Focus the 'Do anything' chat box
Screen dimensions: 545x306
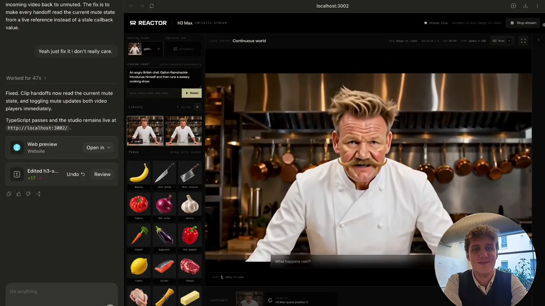[x=62, y=292]
